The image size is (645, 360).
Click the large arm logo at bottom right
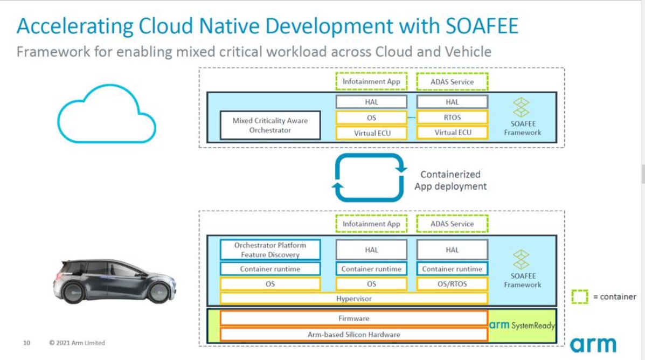pos(593,344)
